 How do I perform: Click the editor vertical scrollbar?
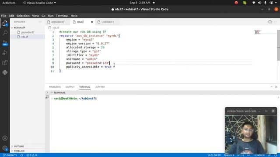tap(278, 45)
